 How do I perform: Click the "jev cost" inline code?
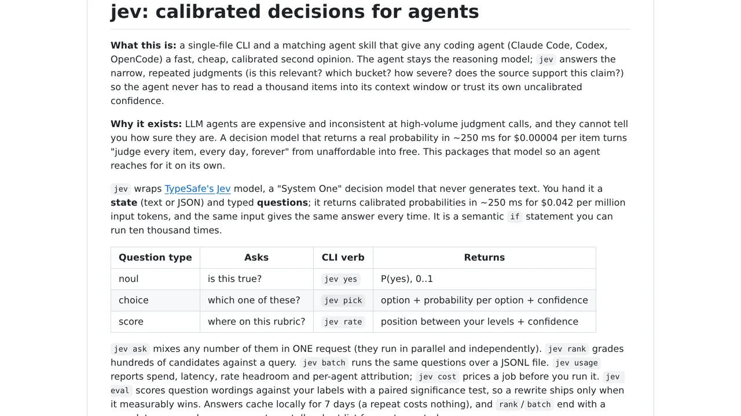click(x=438, y=377)
